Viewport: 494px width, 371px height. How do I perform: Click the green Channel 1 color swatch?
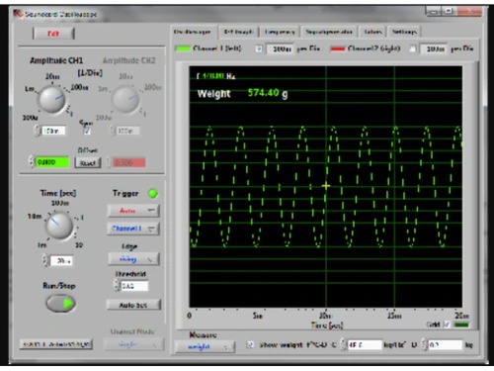[x=183, y=48]
